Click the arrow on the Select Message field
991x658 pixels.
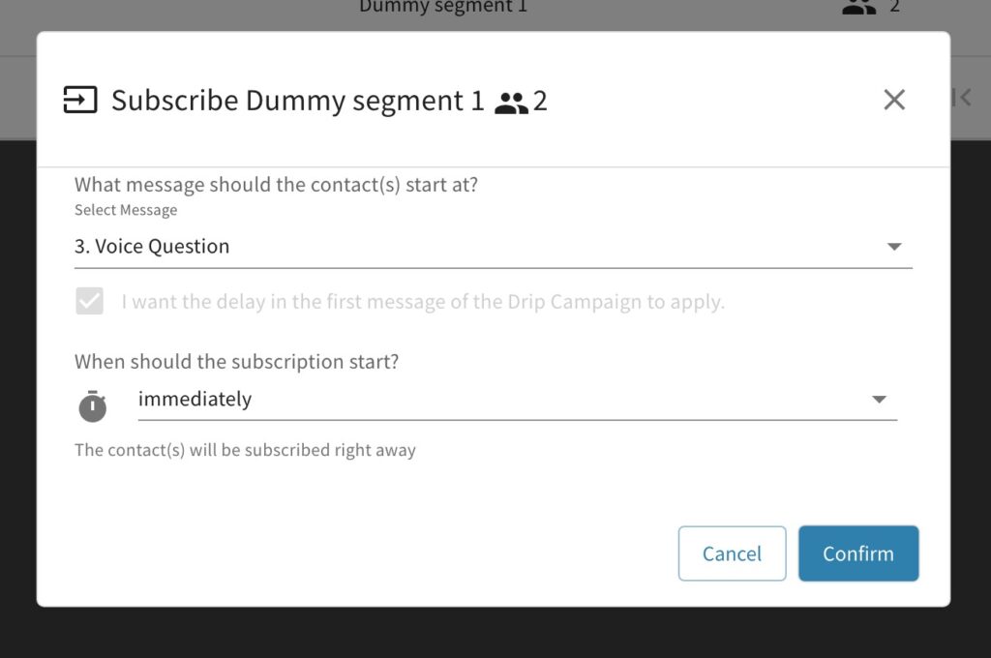(x=894, y=247)
